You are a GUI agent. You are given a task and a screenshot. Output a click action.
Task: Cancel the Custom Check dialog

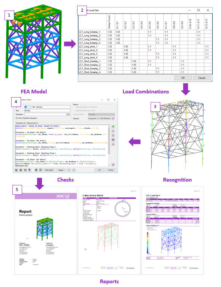point(111,170)
